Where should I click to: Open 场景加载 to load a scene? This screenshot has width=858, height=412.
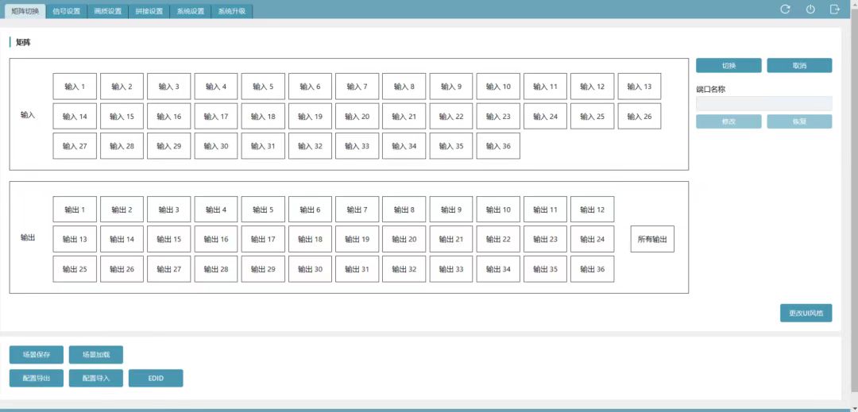(x=96, y=355)
